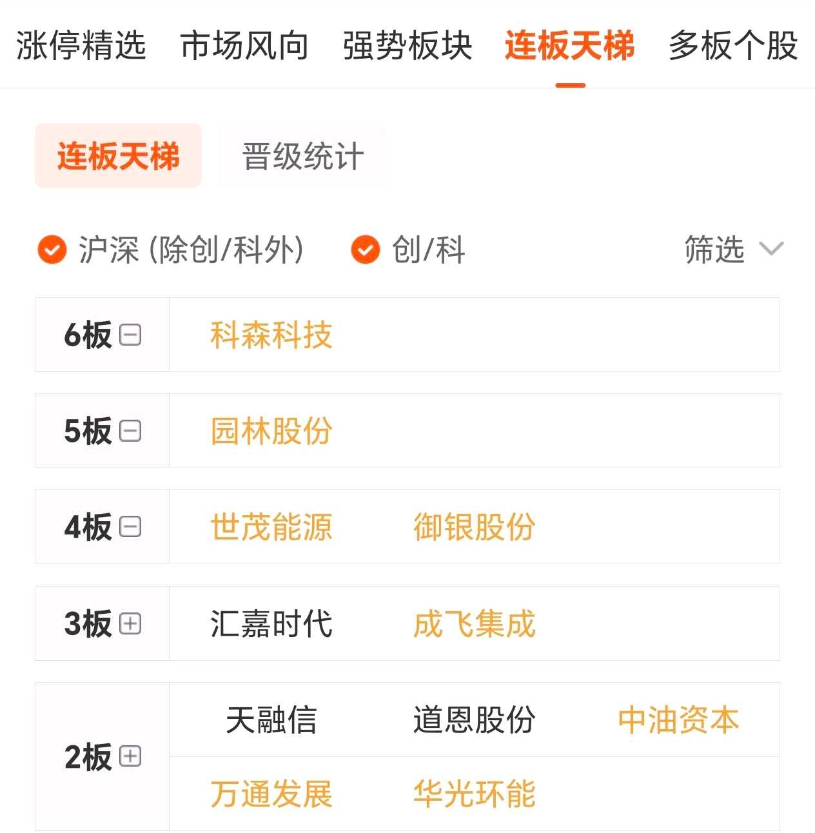Open stock 华光环能
Image resolution: width=815 pixels, height=833 pixels.
475,794
